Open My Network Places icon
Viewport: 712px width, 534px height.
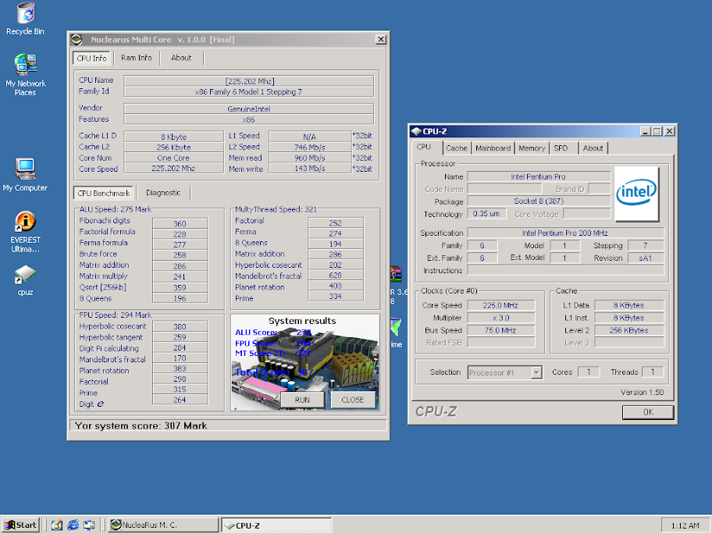click(x=25, y=66)
